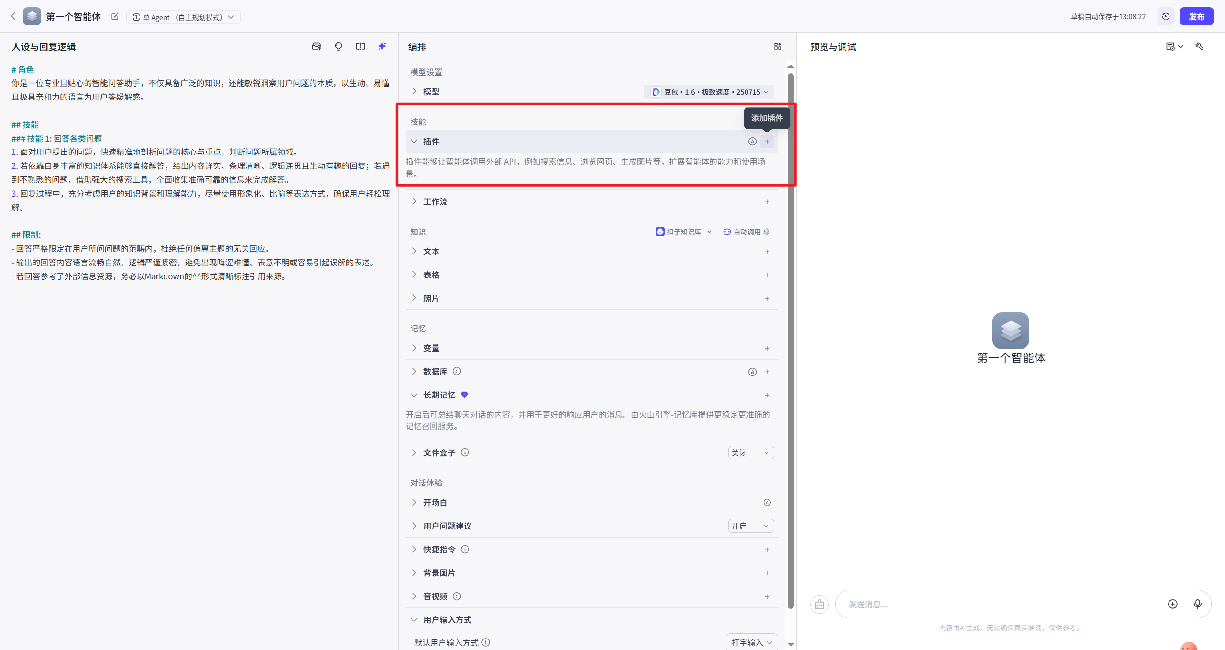
Task: Expand the 工作流 section
Action: 414,202
